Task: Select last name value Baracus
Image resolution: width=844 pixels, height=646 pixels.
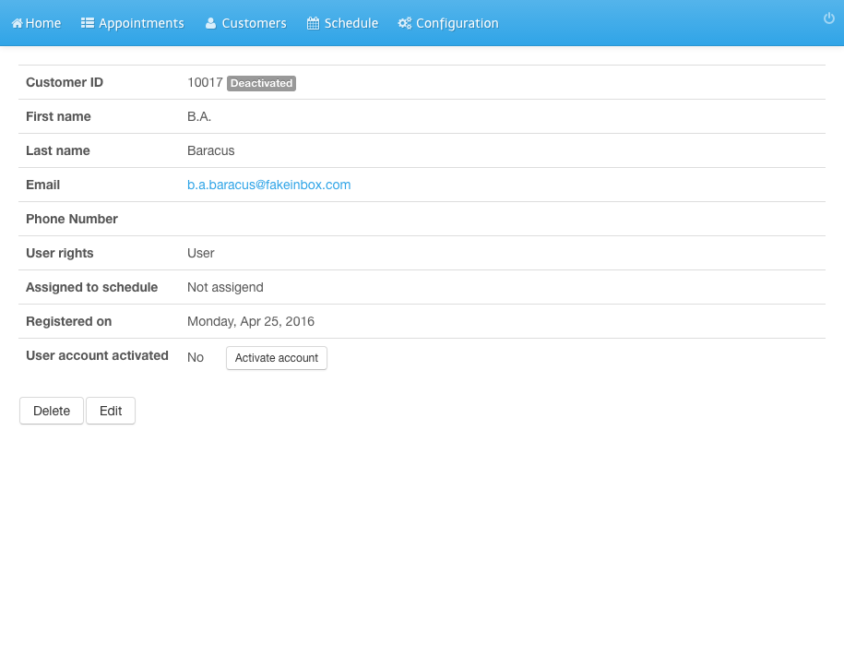Action: pos(211,150)
